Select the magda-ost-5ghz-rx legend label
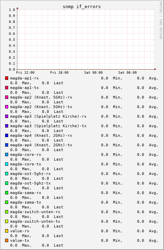 pyautogui.click(x=30, y=174)
